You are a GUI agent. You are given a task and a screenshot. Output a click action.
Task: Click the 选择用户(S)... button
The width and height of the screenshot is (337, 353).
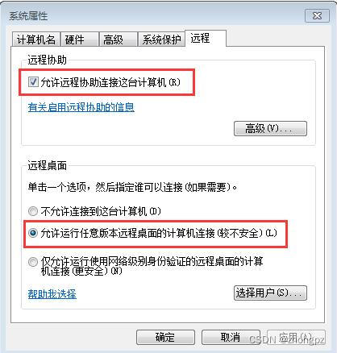tap(270, 293)
